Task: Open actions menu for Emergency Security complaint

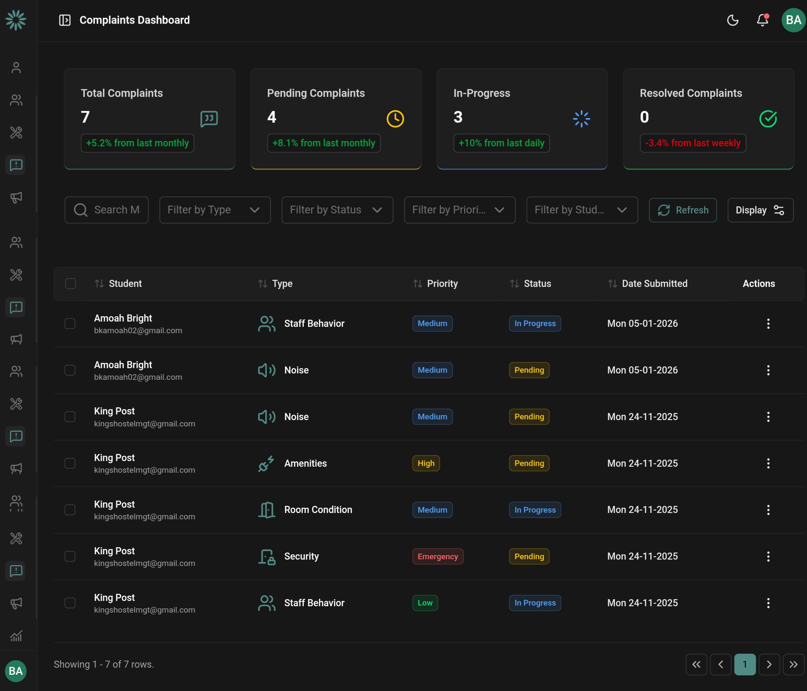Action: coord(768,556)
